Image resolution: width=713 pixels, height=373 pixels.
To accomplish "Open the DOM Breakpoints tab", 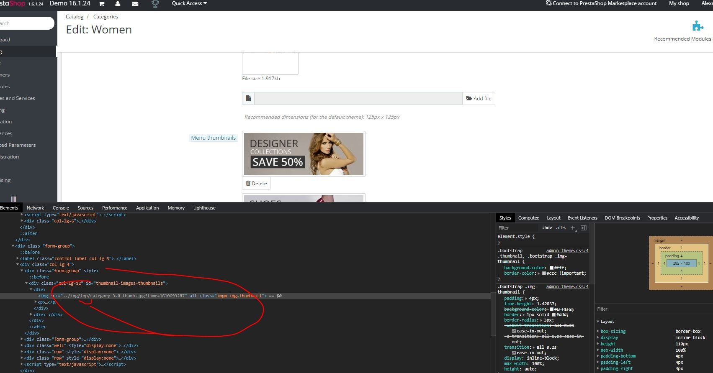I will 622,218.
